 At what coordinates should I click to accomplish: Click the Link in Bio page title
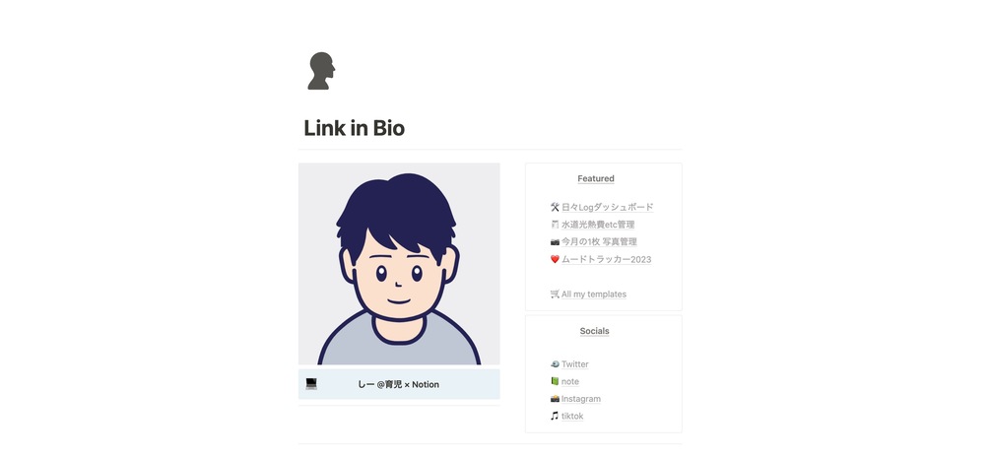[355, 128]
